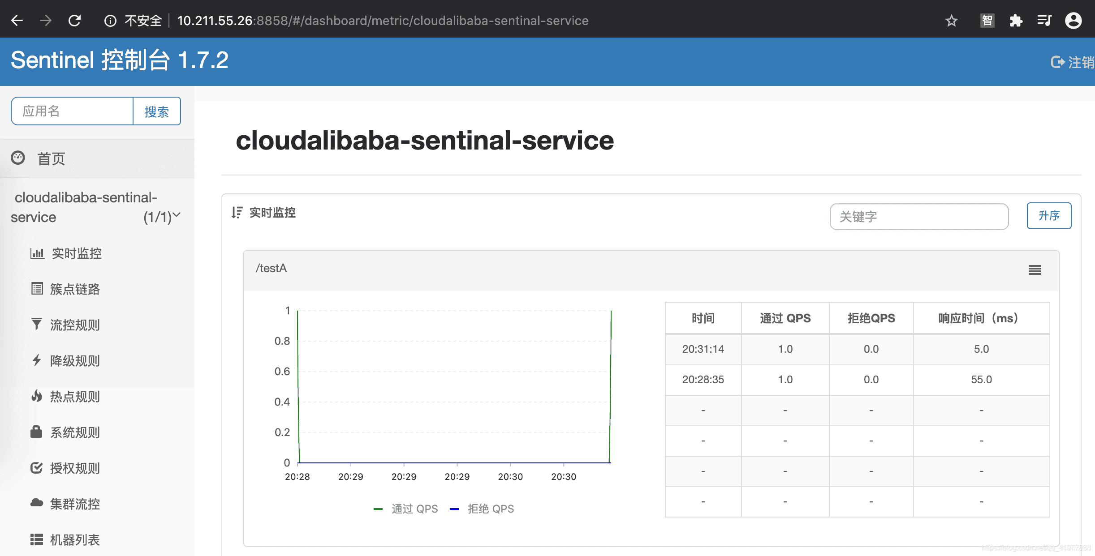1095x556 pixels.
Task: Click the cloudalibaba-sentinal-service page heading
Action: click(x=425, y=141)
